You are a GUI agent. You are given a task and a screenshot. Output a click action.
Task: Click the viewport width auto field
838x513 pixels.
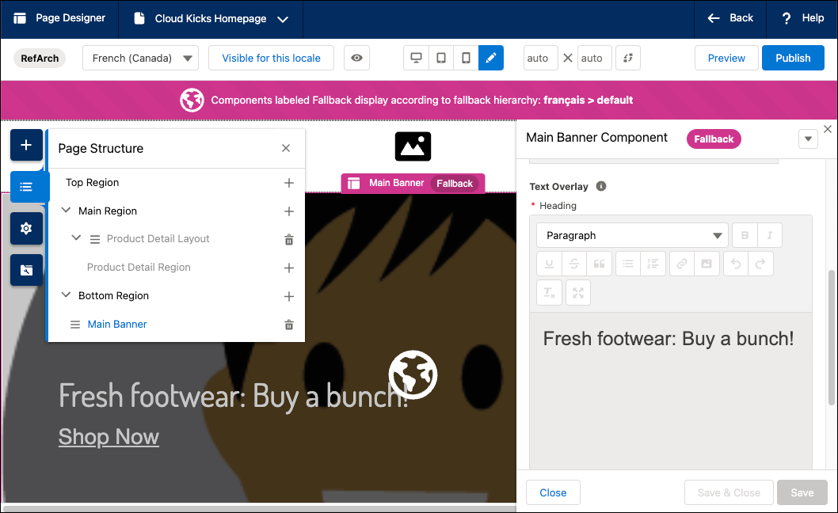coord(540,58)
